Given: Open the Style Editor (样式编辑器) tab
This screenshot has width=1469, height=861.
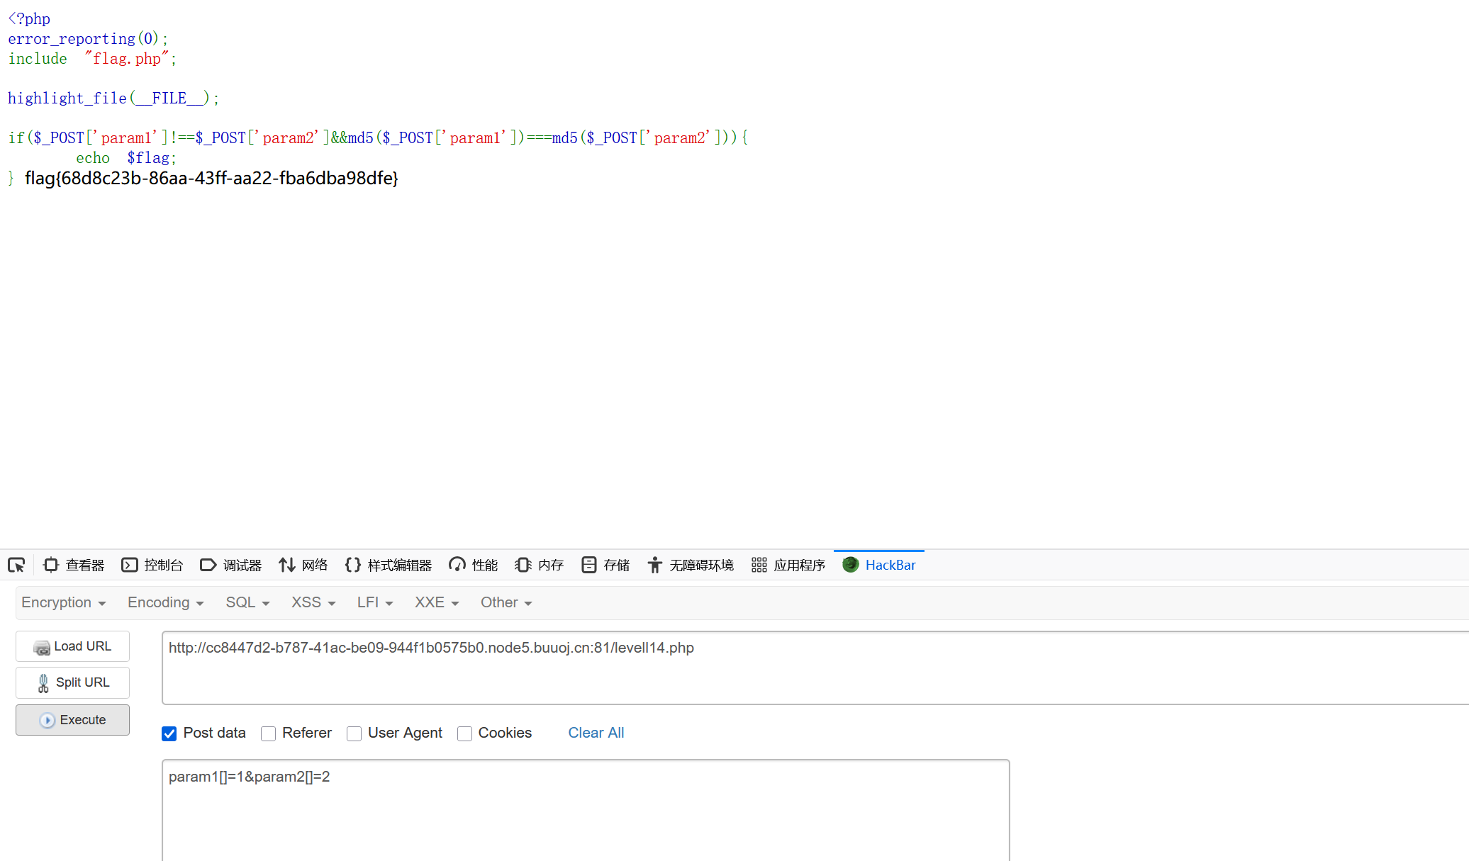Looking at the screenshot, I should coord(389,565).
